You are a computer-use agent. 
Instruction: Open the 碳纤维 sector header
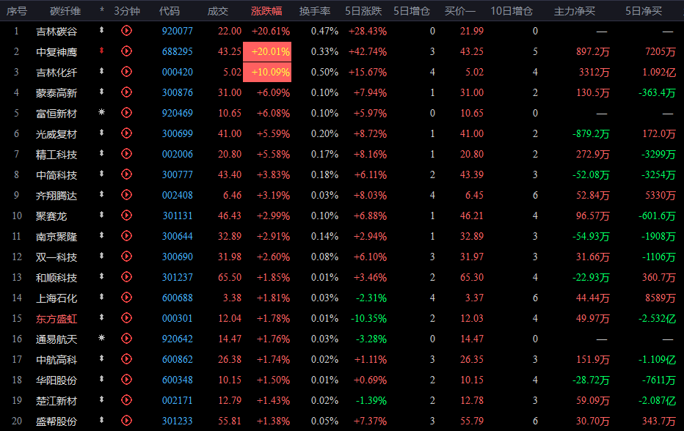coord(65,11)
